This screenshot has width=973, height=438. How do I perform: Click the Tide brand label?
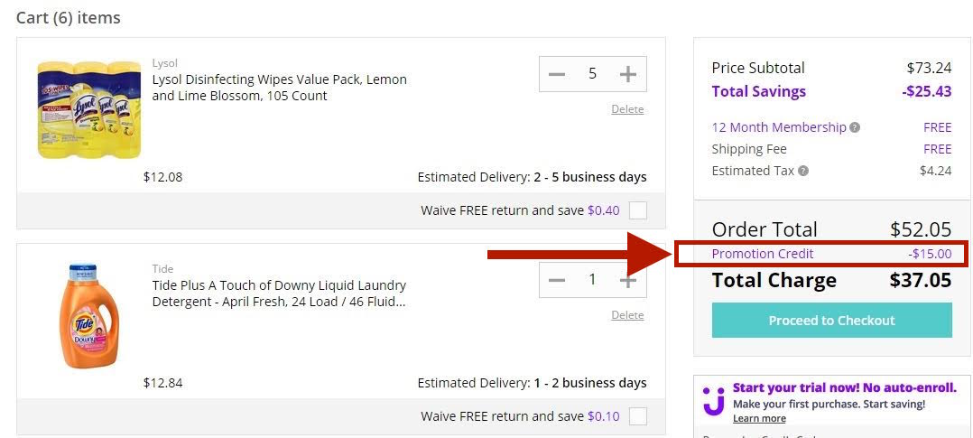[162, 269]
